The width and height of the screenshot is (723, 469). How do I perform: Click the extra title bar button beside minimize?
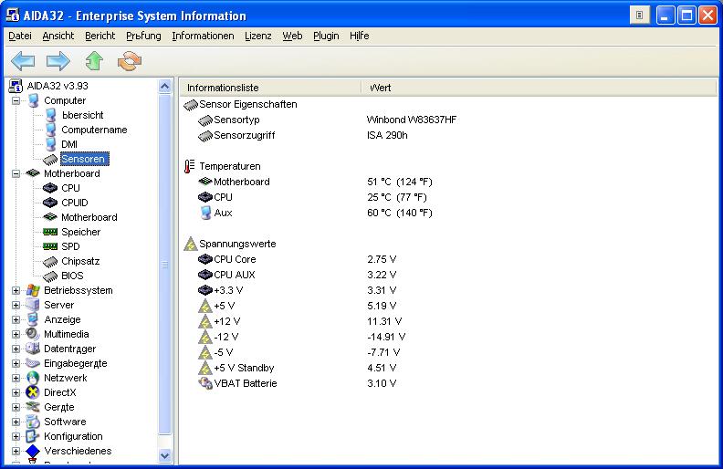640,16
